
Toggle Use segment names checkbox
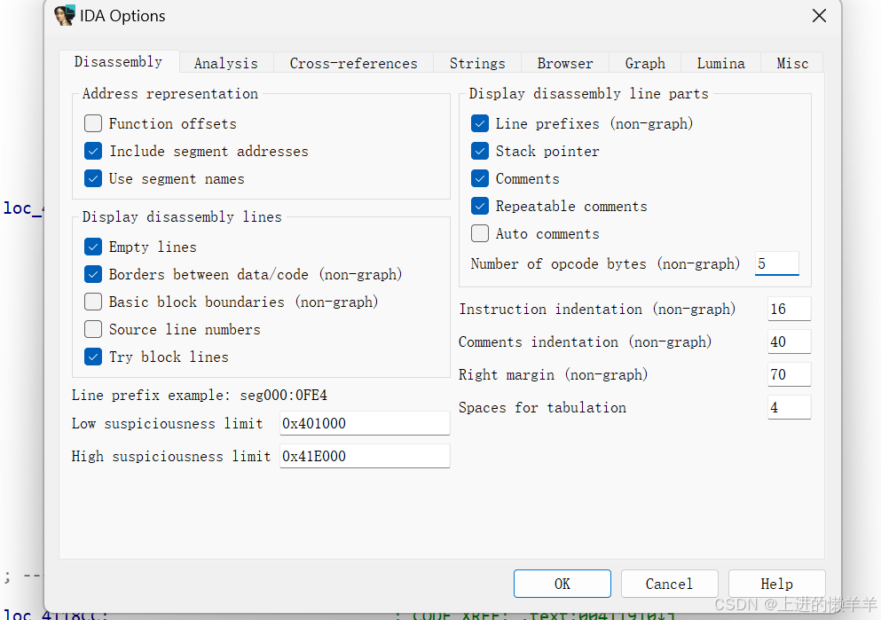[92, 178]
